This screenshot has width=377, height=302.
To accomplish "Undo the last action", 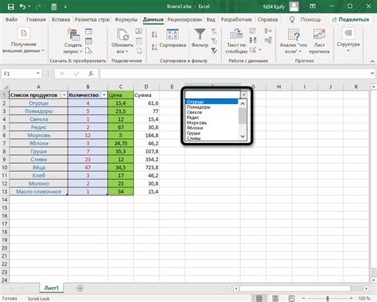I will pyautogui.click(x=22, y=6).
